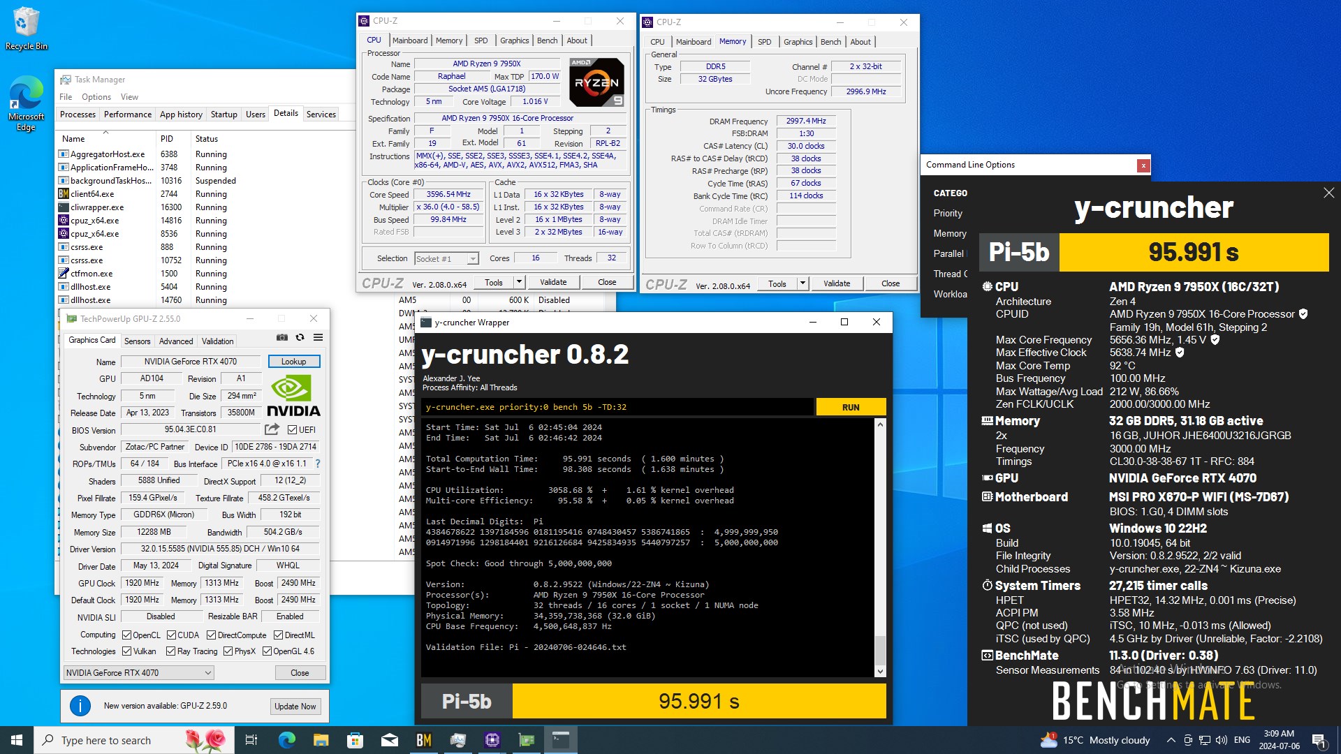1341x754 pixels.
Task: Click the y-cruncher console scrollbar down arrow
Action: (x=880, y=671)
